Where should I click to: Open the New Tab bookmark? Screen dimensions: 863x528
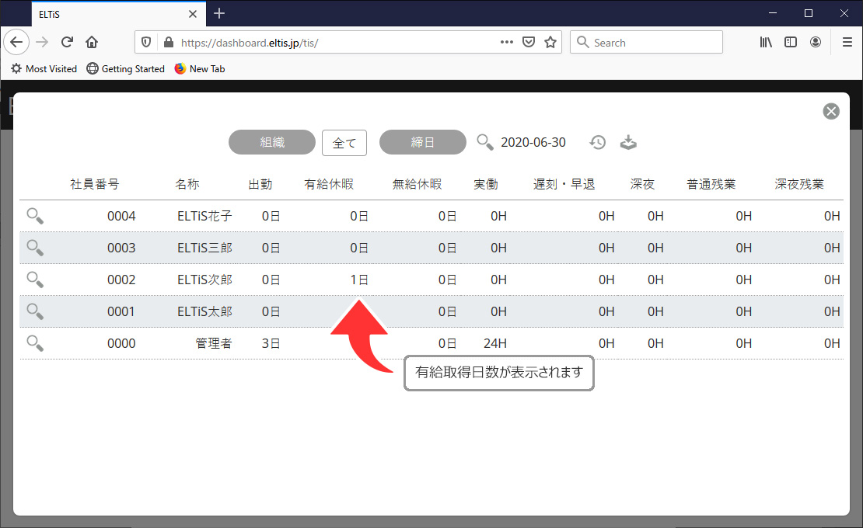[200, 68]
